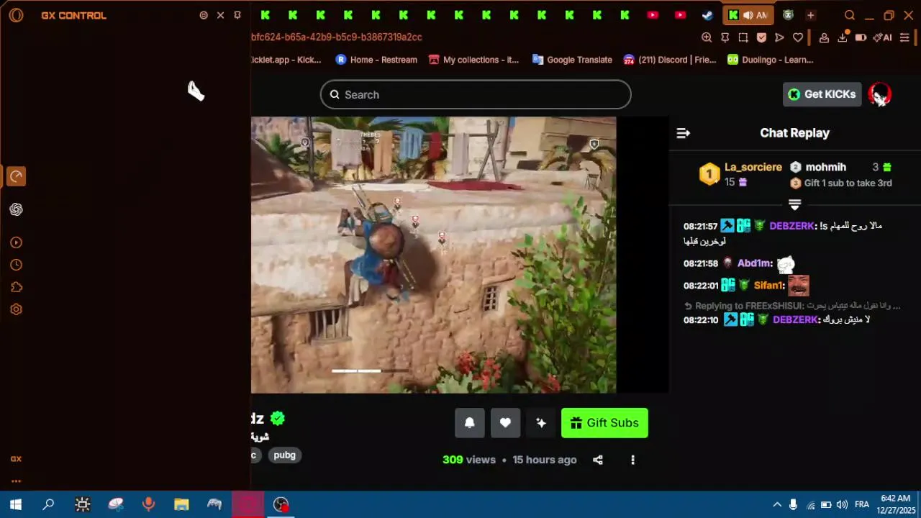Collapse chat with the panel toggle icon

tap(684, 133)
